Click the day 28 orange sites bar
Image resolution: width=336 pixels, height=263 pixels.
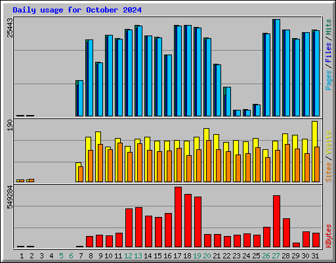287,163
